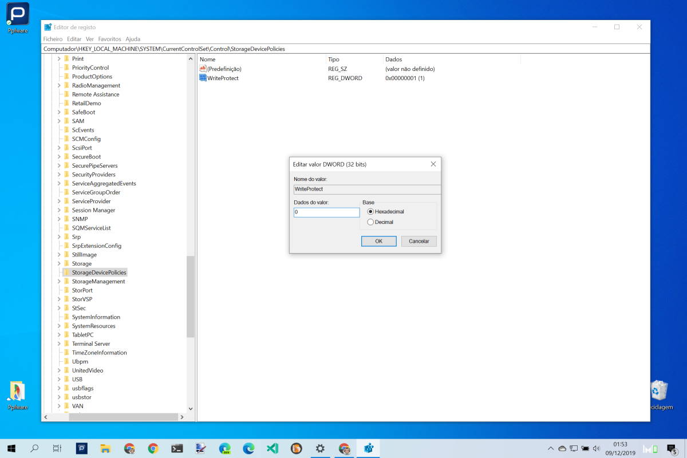Screen dimensions: 687x458
Task: Open the Ficheiro menu
Action: pyautogui.click(x=53, y=39)
